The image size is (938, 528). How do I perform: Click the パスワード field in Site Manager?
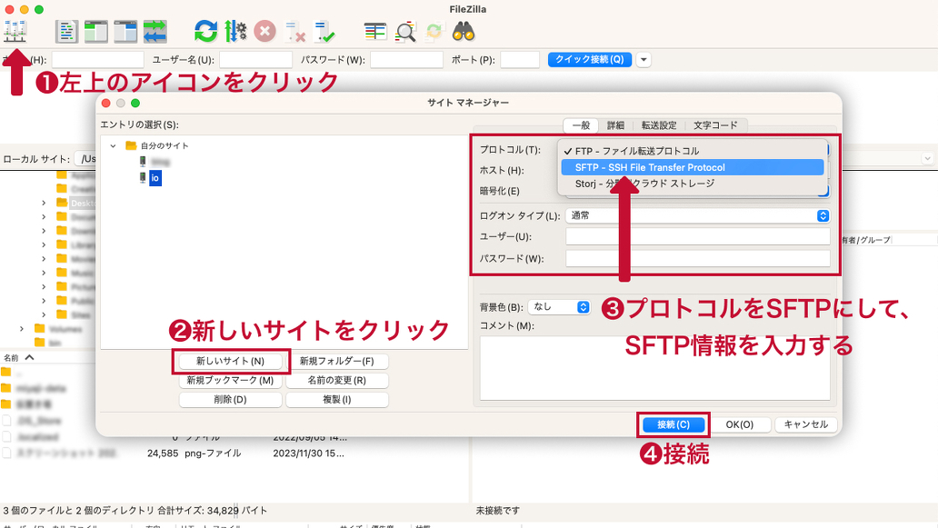(x=697, y=259)
